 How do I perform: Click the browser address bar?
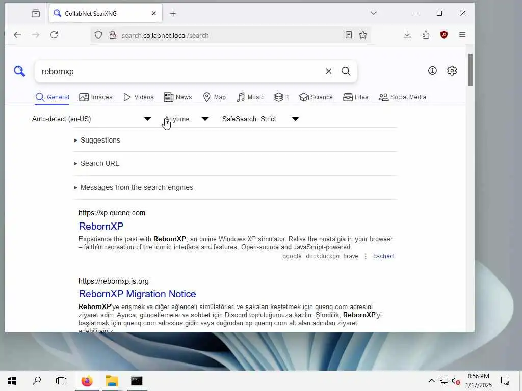pyautogui.click(x=230, y=35)
